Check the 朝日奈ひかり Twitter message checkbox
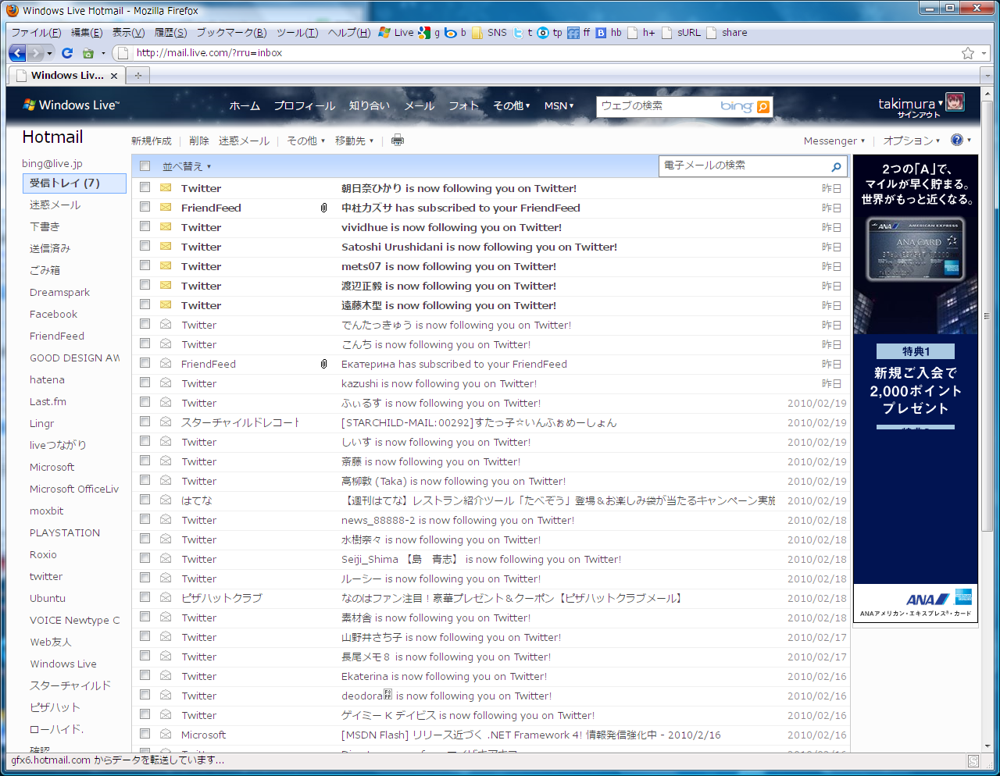Image resolution: width=1000 pixels, height=776 pixels. coord(145,187)
